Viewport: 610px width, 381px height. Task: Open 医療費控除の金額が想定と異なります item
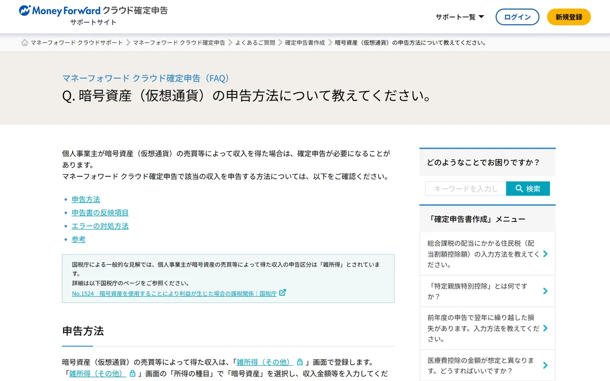coord(487,365)
